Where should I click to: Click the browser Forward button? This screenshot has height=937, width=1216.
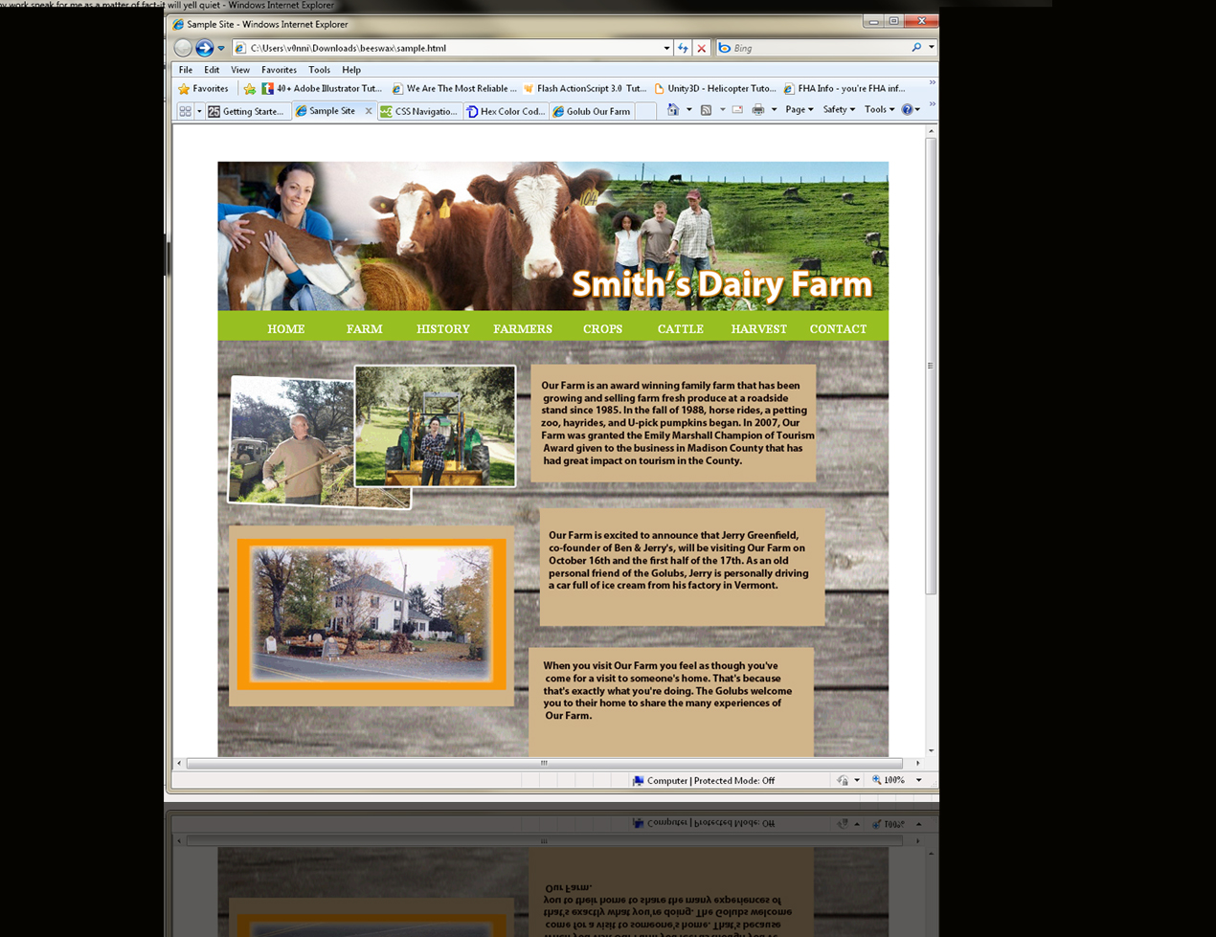point(204,48)
